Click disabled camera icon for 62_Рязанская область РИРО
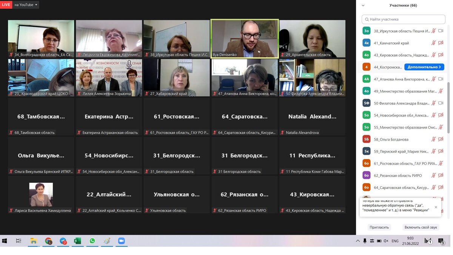The height and width of the screenshot is (255, 453). pos(440,175)
